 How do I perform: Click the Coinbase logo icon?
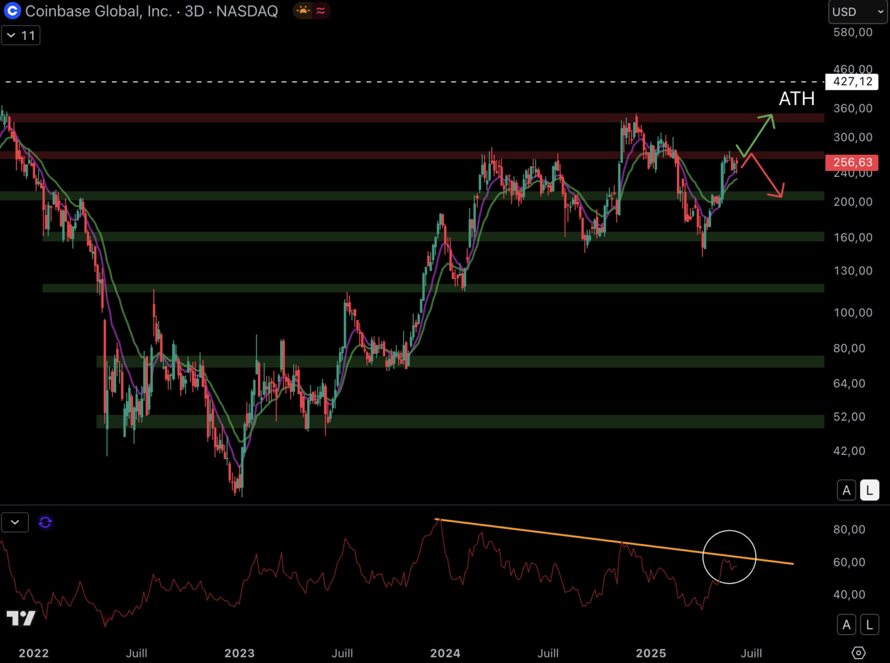12,11
